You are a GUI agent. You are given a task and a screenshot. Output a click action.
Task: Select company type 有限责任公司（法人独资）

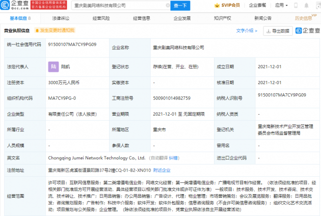point(72,114)
